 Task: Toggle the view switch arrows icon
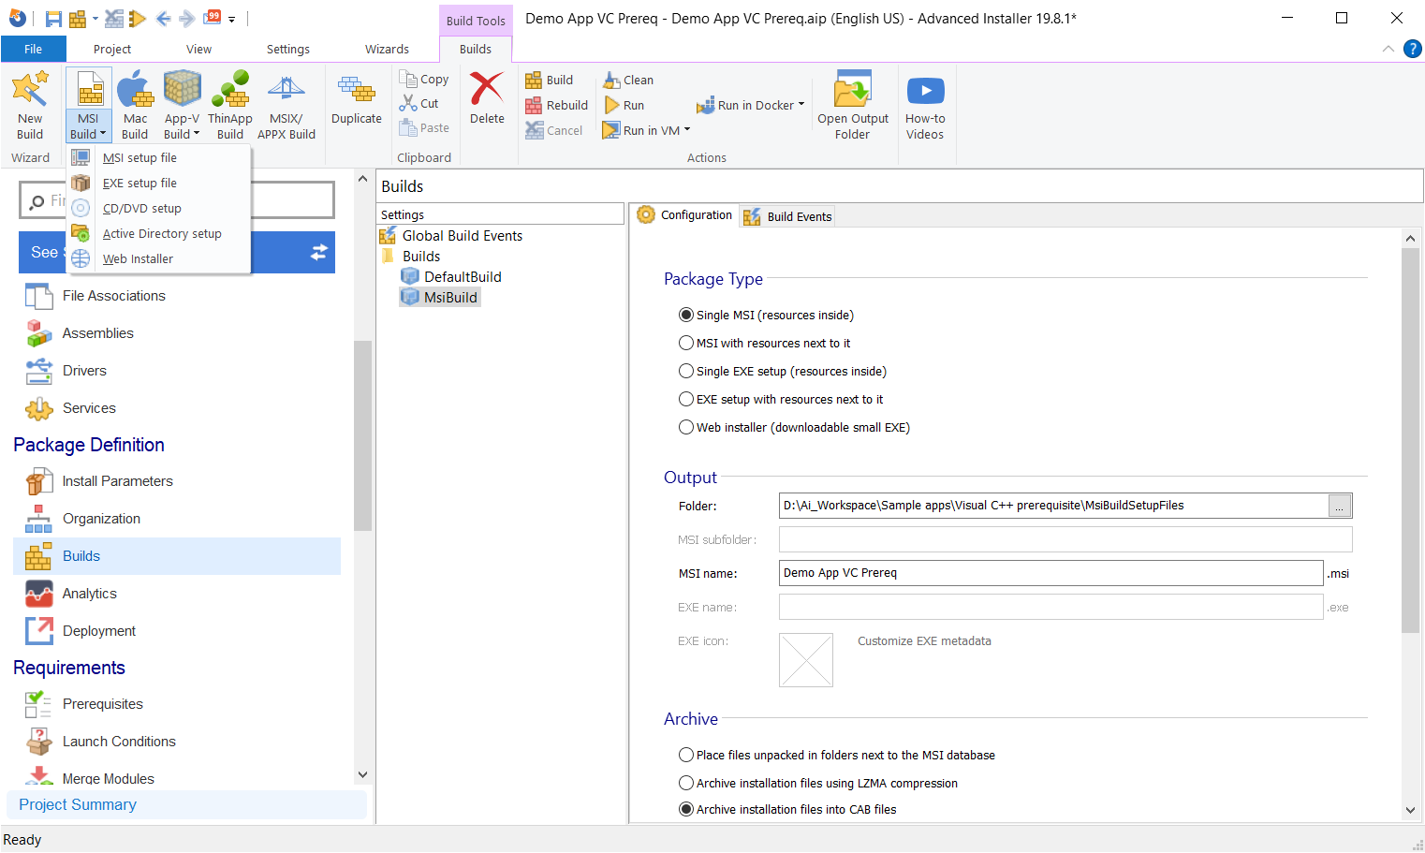coord(319,252)
